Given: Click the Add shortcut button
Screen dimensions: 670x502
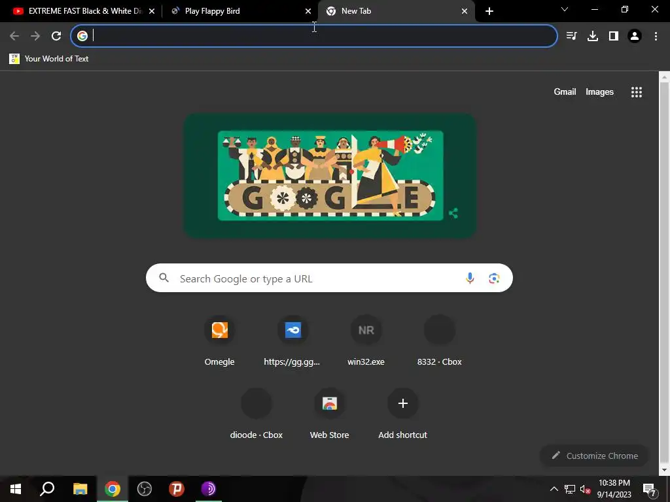Looking at the screenshot, I should tap(402, 414).
